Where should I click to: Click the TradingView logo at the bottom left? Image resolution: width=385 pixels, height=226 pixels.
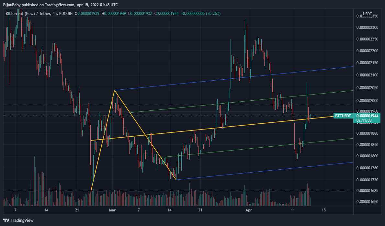[18, 220]
